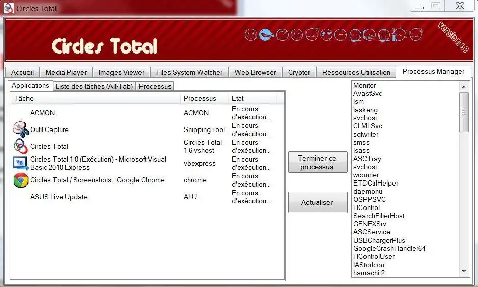Select the Applications sub-tab
The width and height of the screenshot is (478, 287).
coord(30,86)
